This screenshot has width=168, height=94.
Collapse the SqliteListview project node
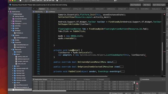coord(10,14)
